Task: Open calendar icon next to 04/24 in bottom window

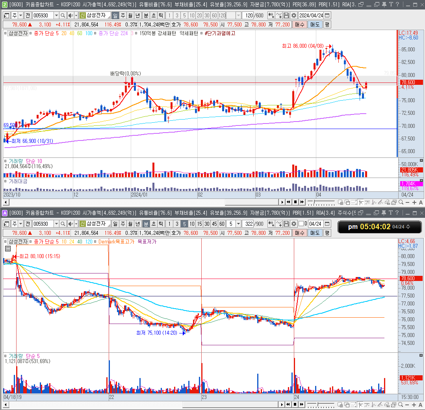Action: [x=327, y=224]
